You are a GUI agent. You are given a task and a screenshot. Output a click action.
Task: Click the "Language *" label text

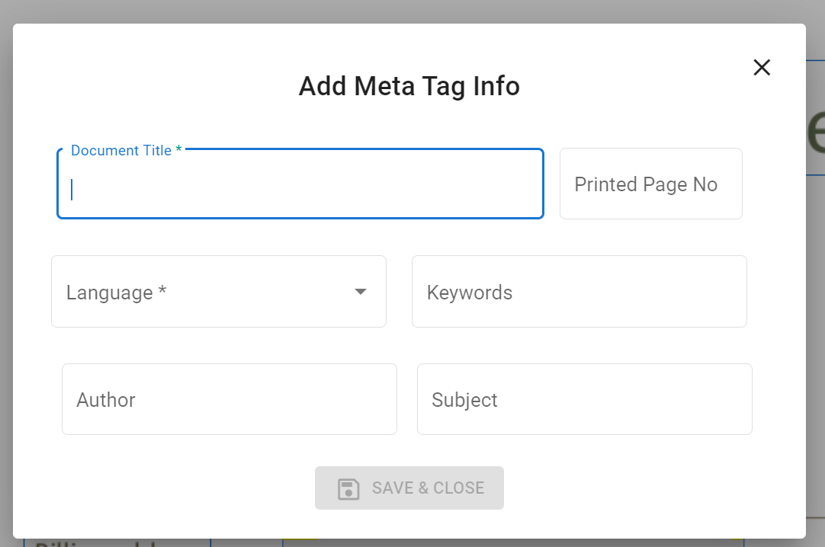pyautogui.click(x=116, y=293)
